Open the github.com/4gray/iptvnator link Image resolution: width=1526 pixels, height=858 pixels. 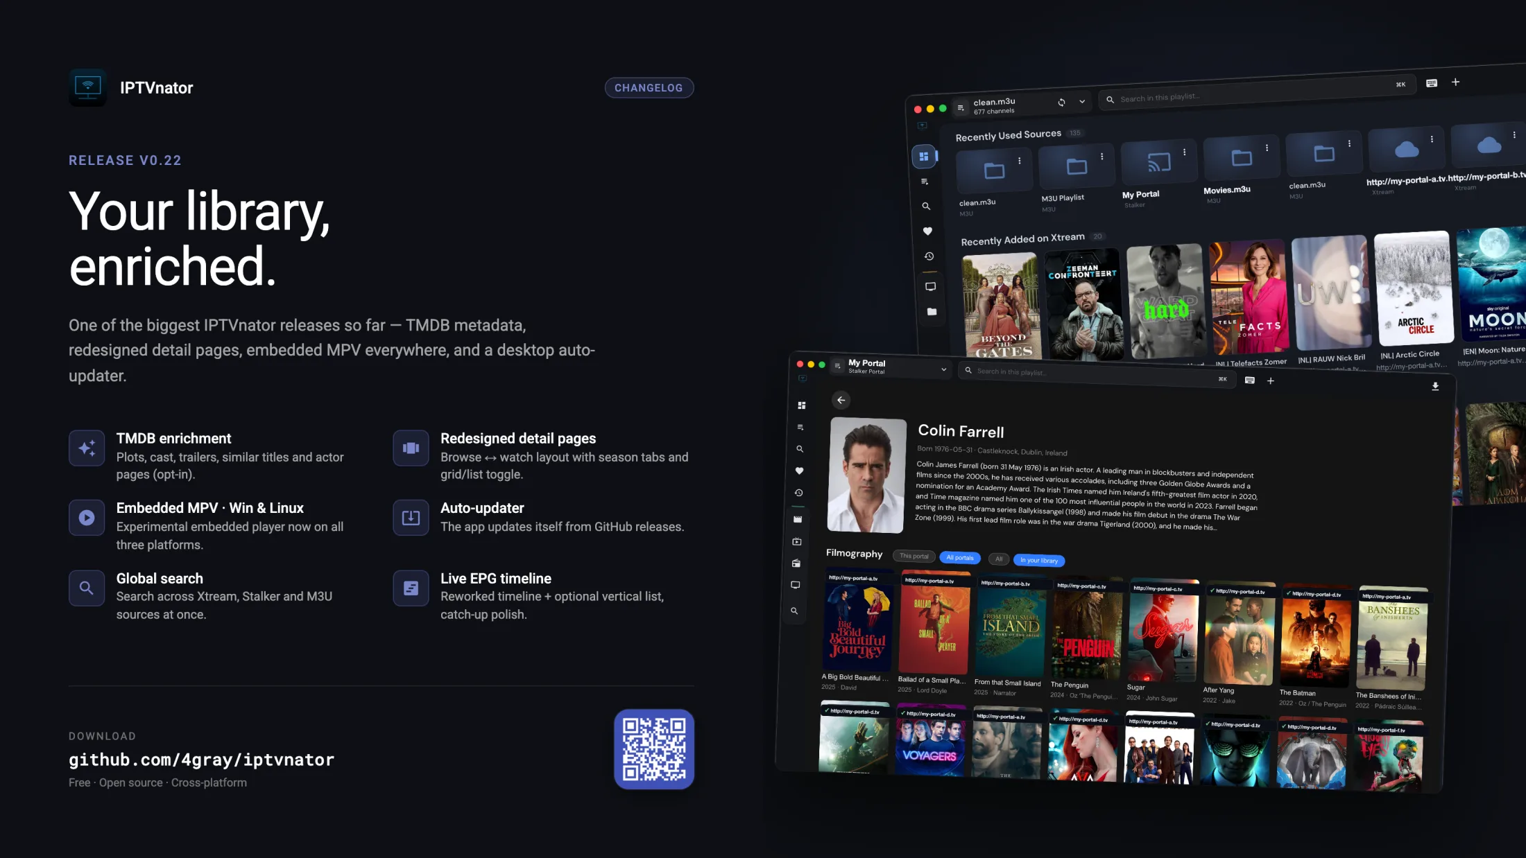pos(201,760)
